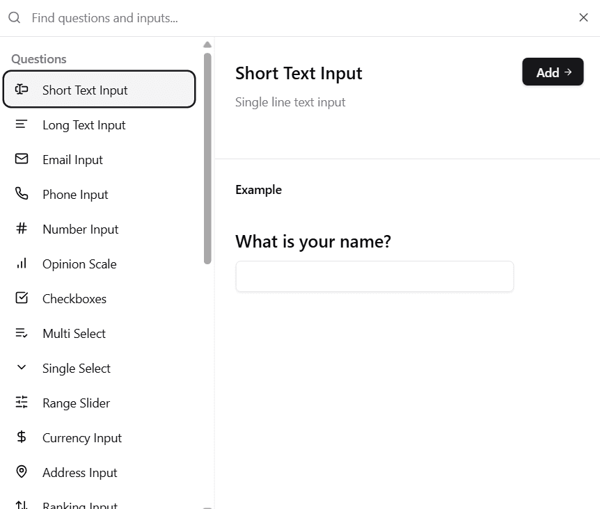Viewport: 600px width, 509px height.
Task: Select the Range Slider question type
Action: coord(76,402)
